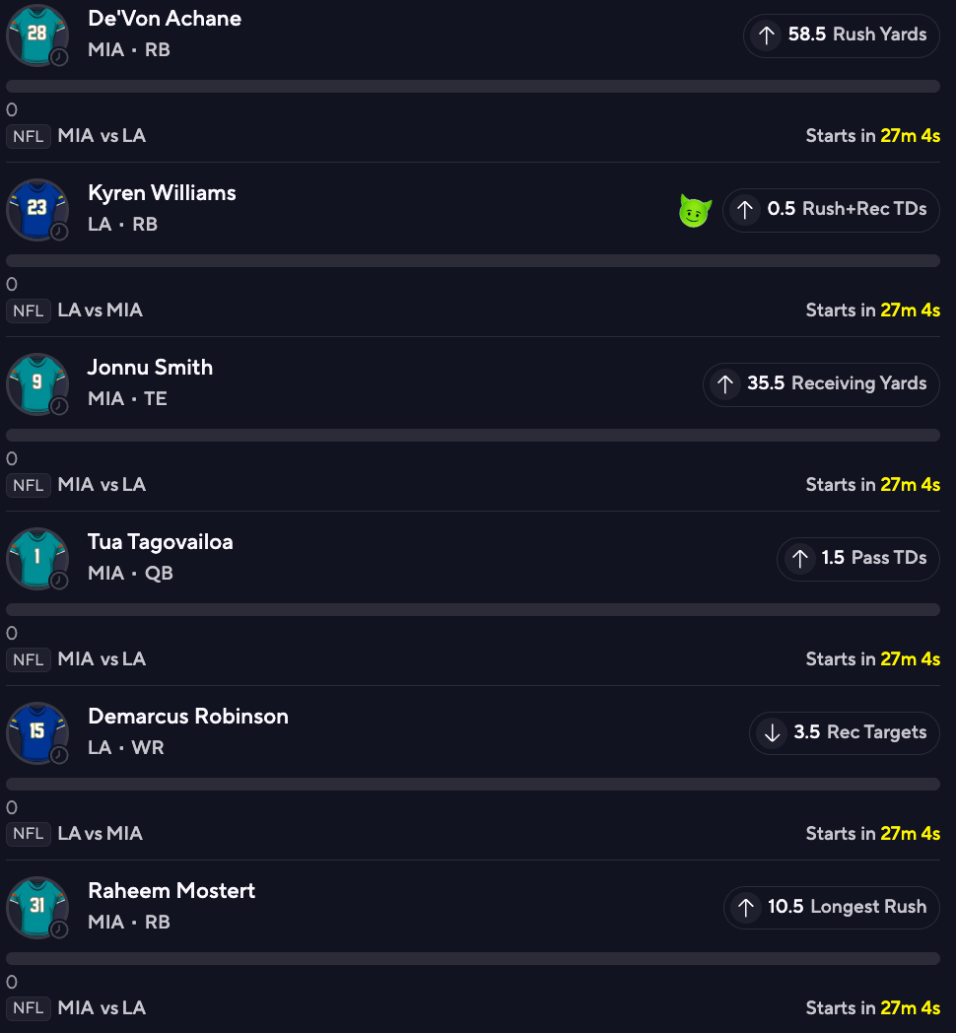Screen dimensions: 956x1033
Task: Click Tua Tagovailoa's jersey avatar
Action: tap(36, 558)
